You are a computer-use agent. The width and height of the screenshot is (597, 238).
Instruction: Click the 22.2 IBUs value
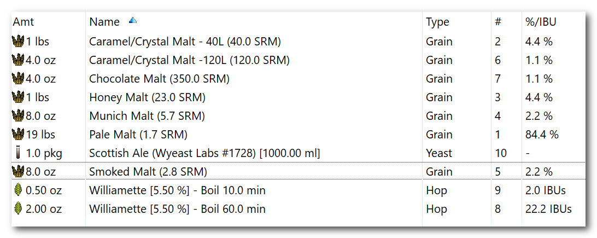pos(548,208)
